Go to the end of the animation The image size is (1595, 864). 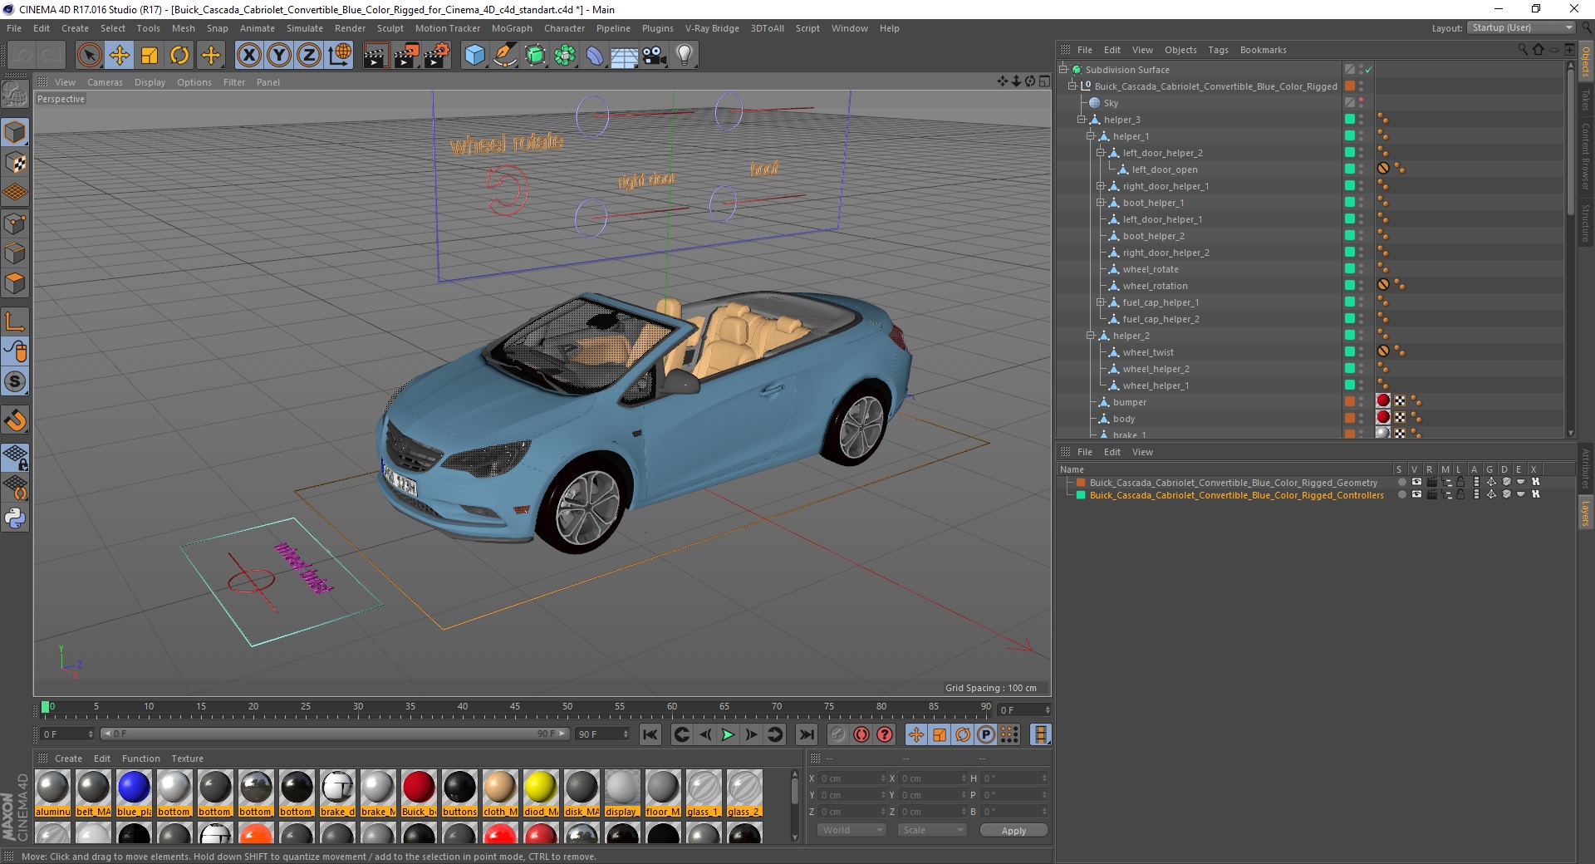[x=806, y=734]
